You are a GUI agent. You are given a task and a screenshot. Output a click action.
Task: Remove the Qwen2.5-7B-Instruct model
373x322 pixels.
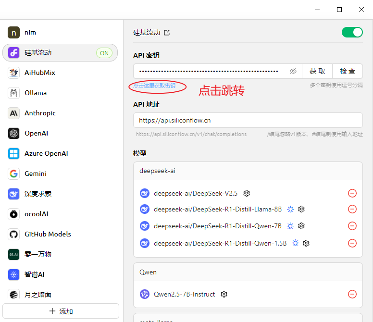point(352,294)
